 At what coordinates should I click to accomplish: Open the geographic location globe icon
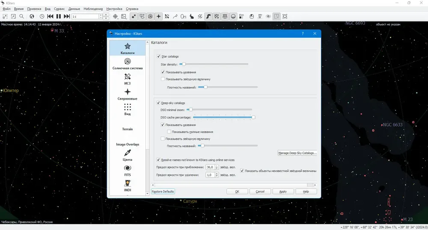(x=32, y=16)
